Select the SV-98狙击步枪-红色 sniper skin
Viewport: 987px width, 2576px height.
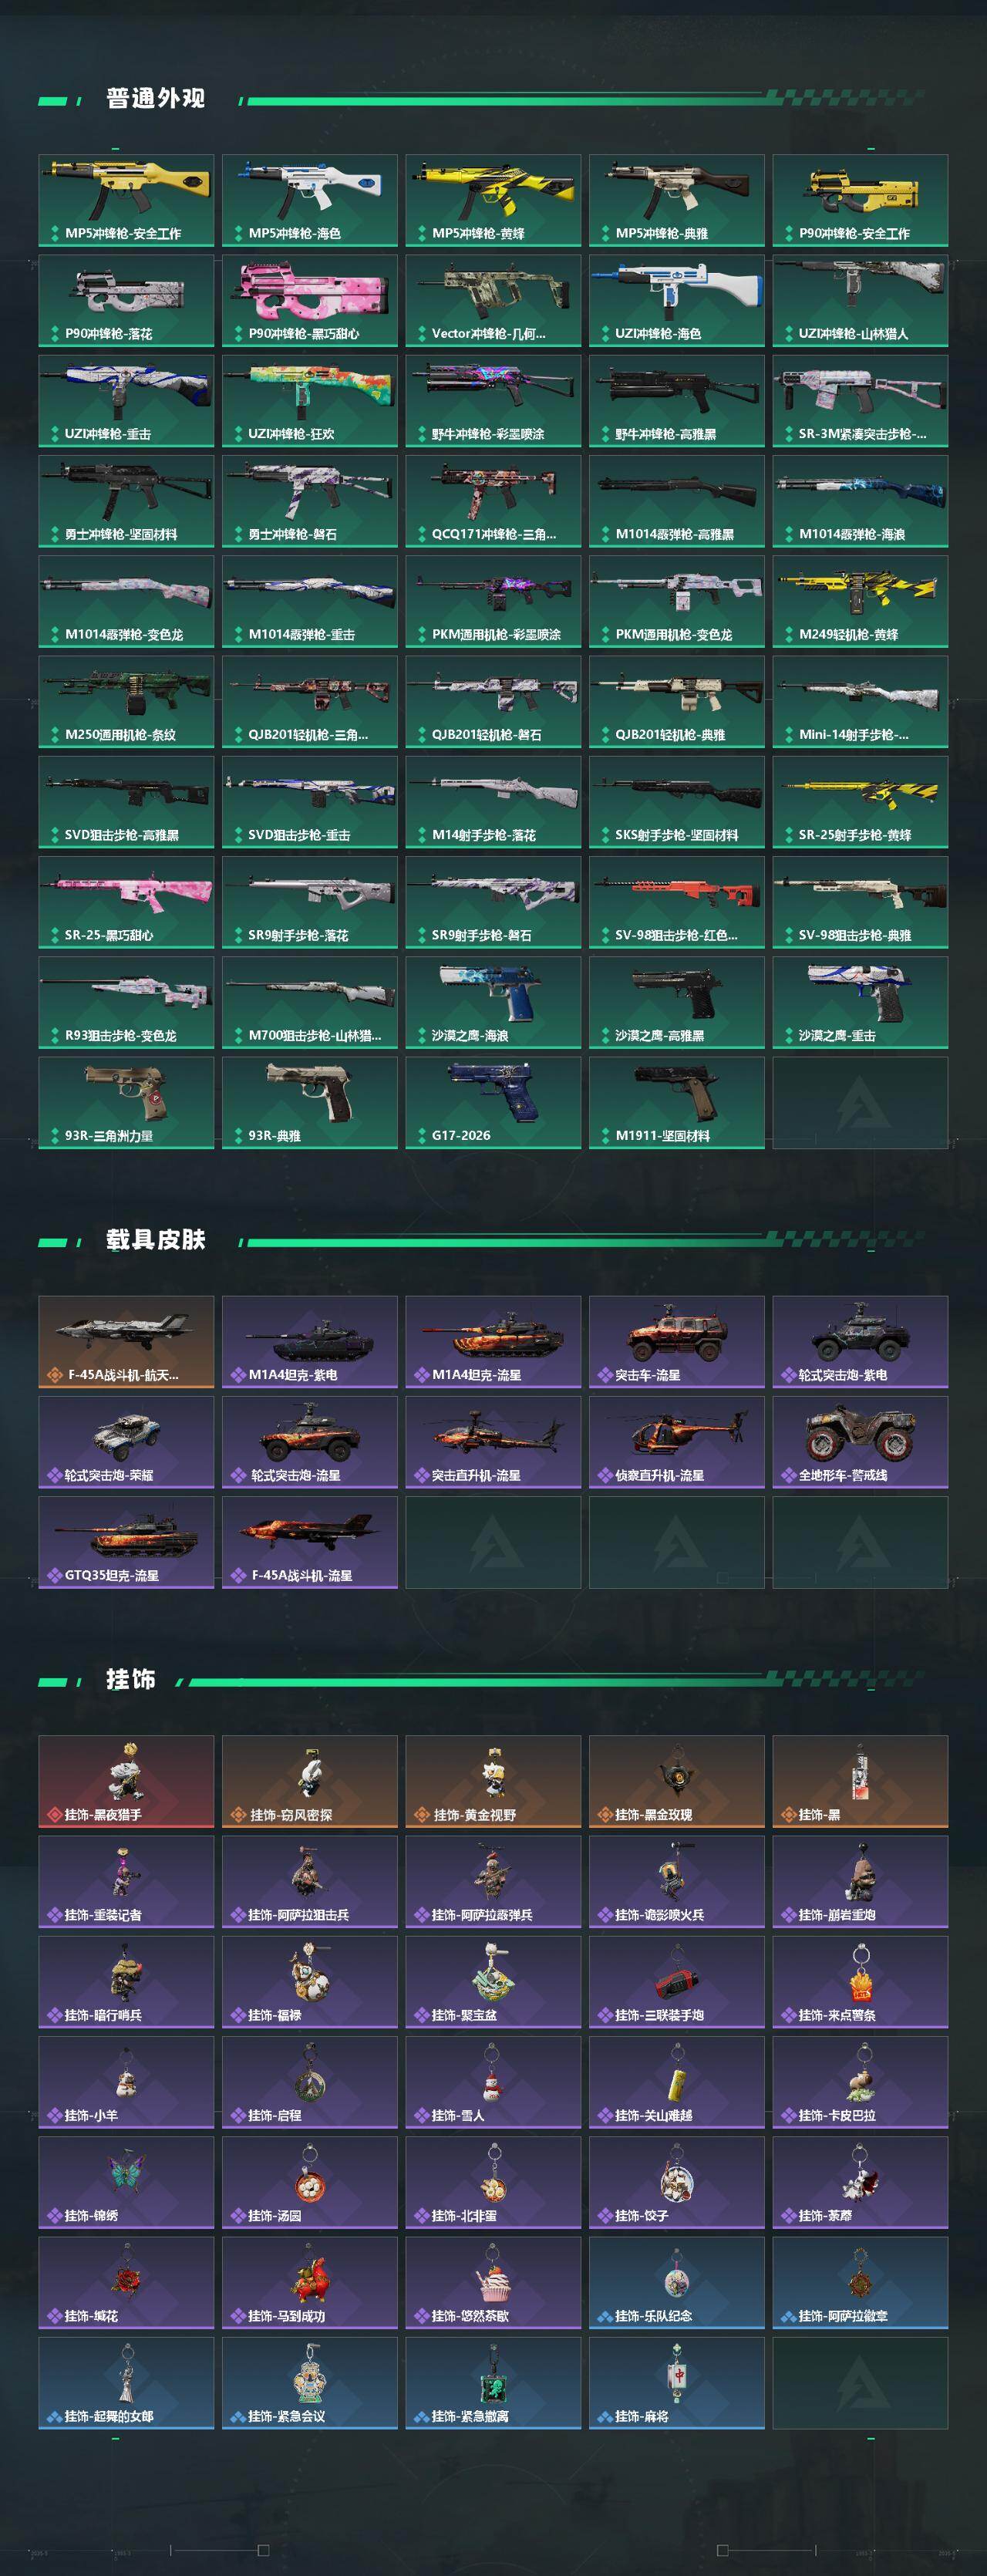[677, 902]
